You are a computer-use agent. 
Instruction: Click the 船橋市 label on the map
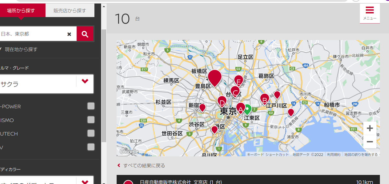332,105
